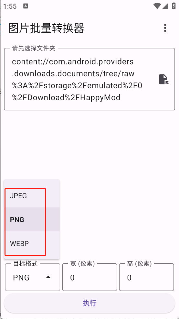
Task: Tap the battery charging icon
Action: click(x=174, y=6)
